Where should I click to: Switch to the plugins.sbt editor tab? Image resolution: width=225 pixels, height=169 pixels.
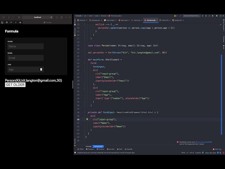coord(178,20)
